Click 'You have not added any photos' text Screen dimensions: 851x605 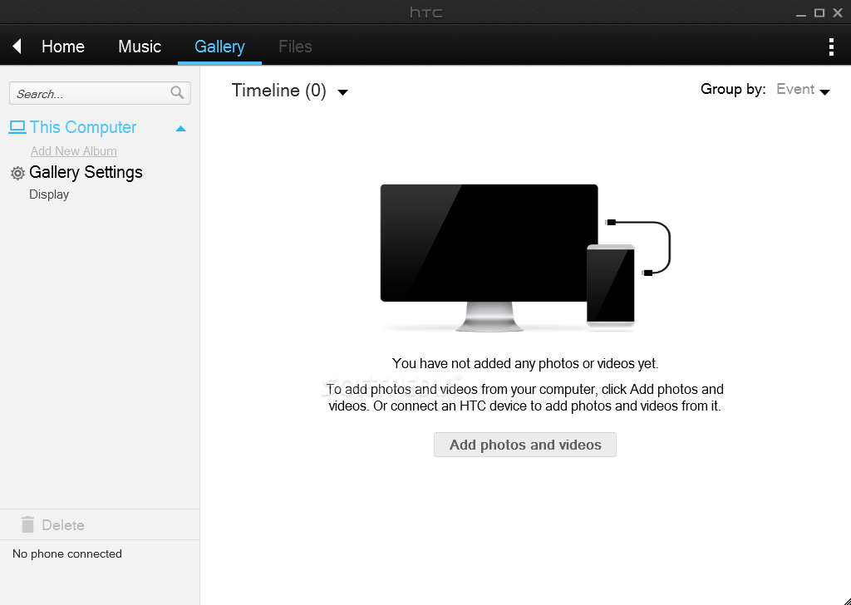coord(525,363)
